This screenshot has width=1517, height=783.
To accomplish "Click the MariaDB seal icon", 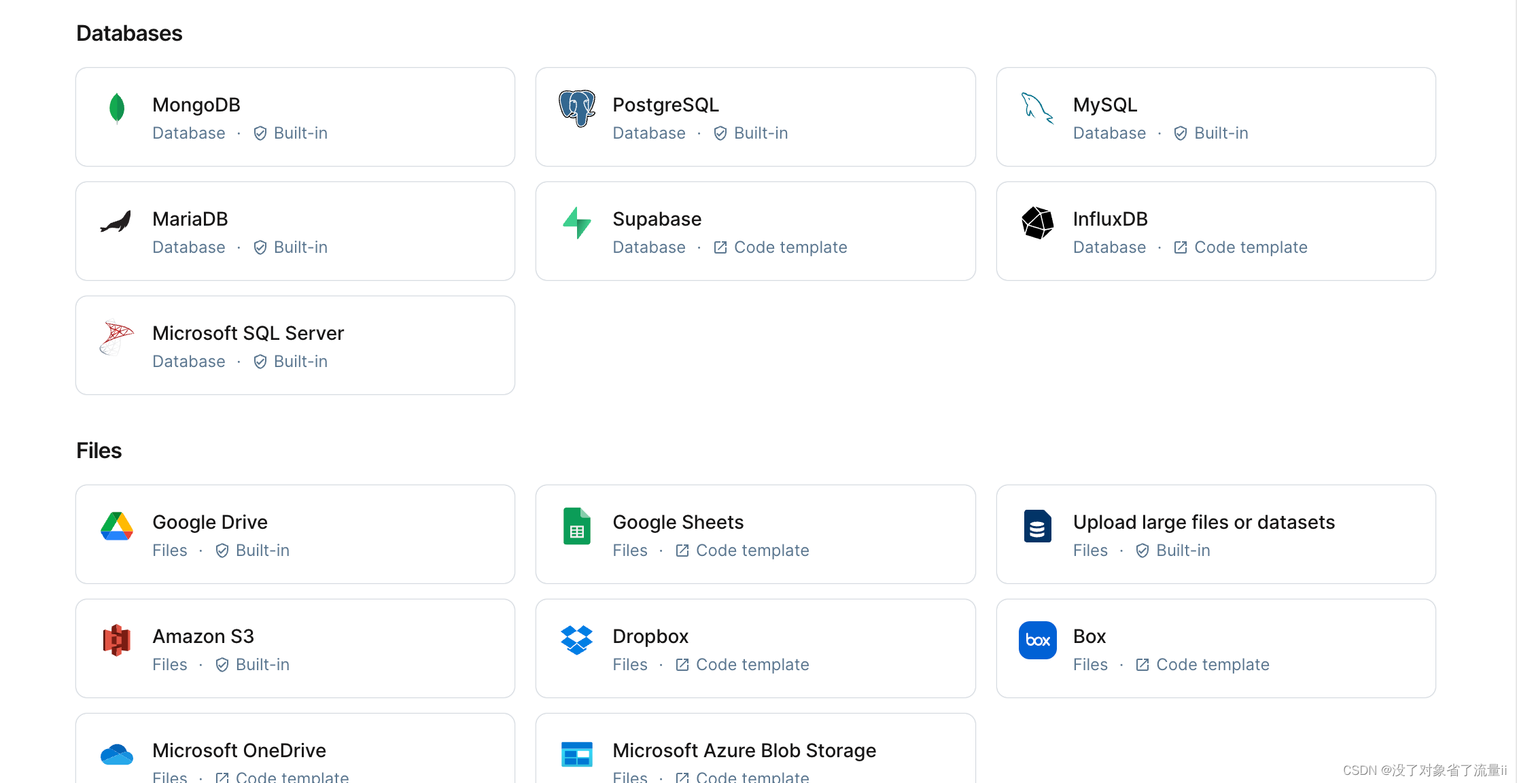I will 116,222.
